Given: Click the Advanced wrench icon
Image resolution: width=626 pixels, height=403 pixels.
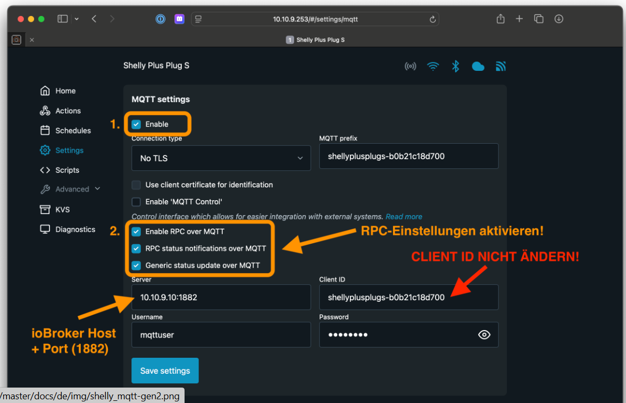Looking at the screenshot, I should (x=45, y=189).
